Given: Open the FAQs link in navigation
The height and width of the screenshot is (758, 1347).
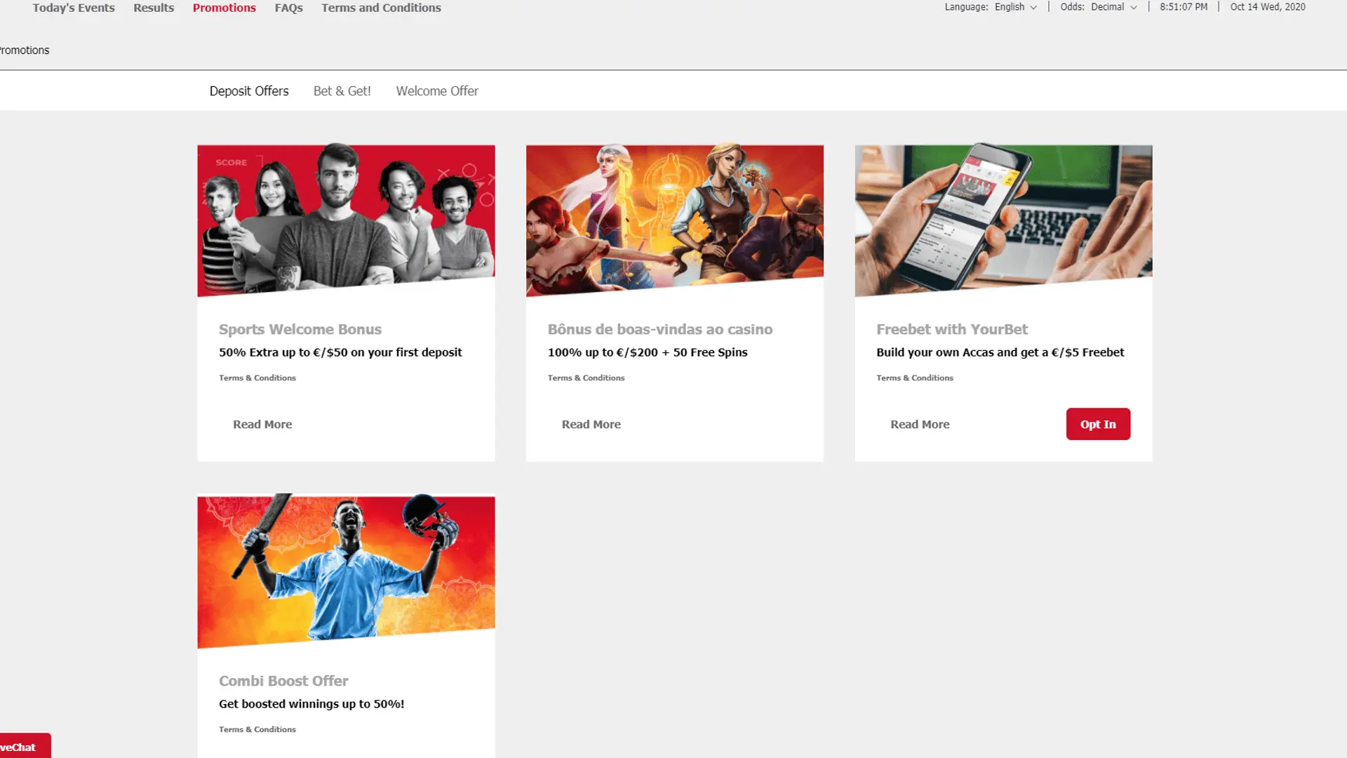Looking at the screenshot, I should point(288,8).
